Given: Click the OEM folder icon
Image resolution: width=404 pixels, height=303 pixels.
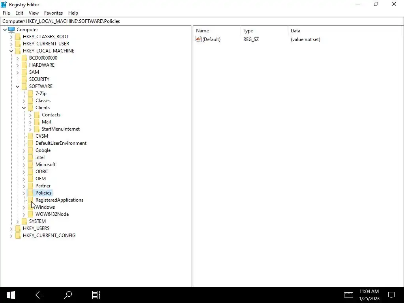Looking at the screenshot, I should pyautogui.click(x=31, y=179).
